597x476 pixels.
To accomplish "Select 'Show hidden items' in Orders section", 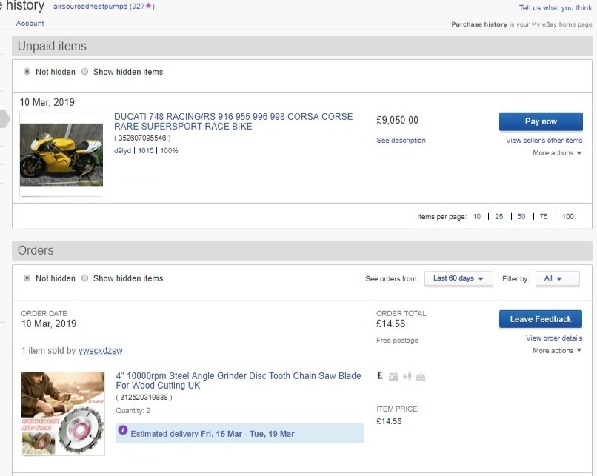I will click(x=85, y=278).
